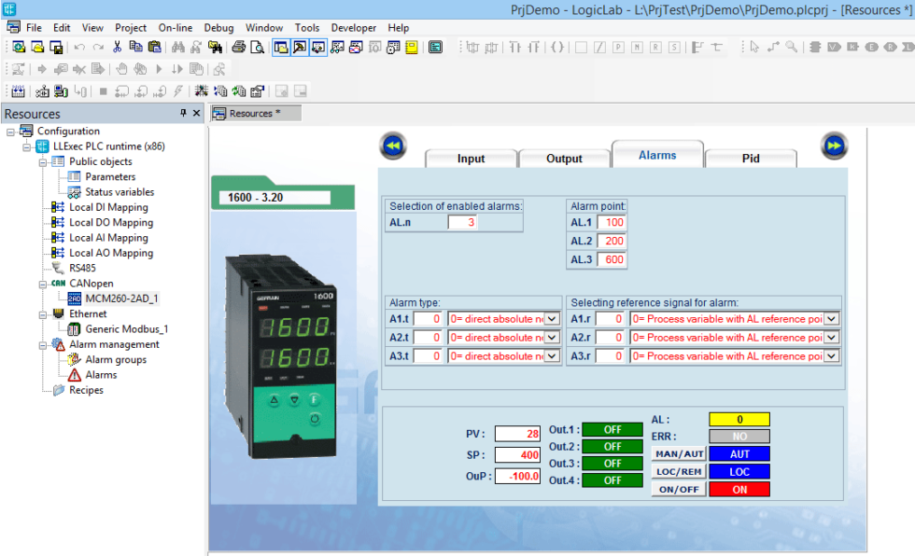
Task: Switch to the Pid tab
Action: point(751,158)
